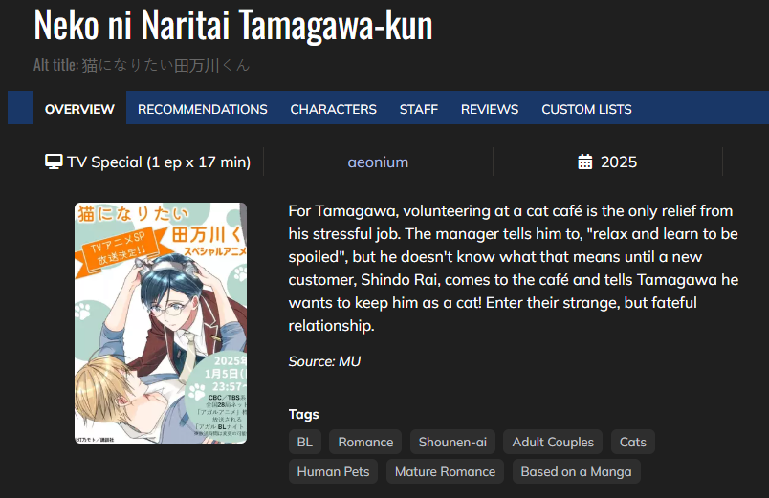Click the Cats tag
The height and width of the screenshot is (498, 769).
[x=633, y=442]
